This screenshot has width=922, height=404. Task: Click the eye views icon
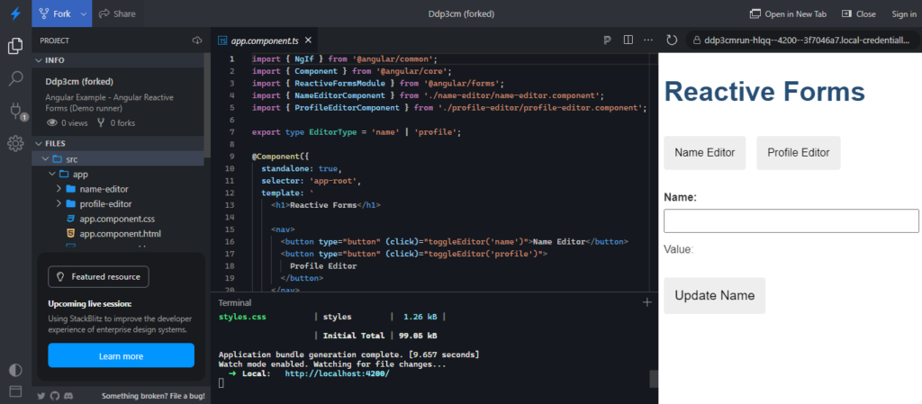[51, 122]
